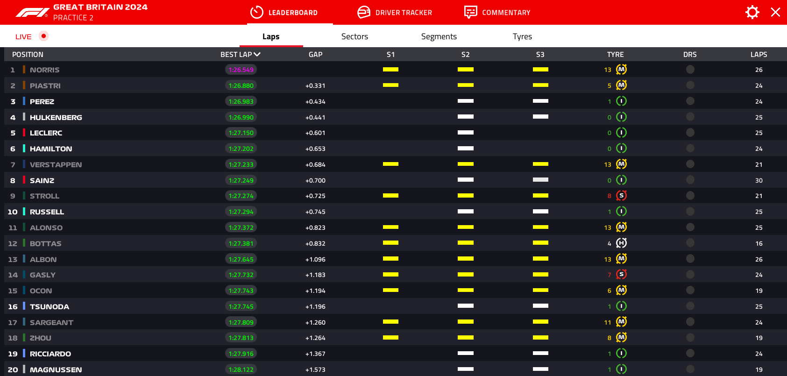Switch to the Laps tab
The height and width of the screenshot is (376, 787).
coord(271,36)
